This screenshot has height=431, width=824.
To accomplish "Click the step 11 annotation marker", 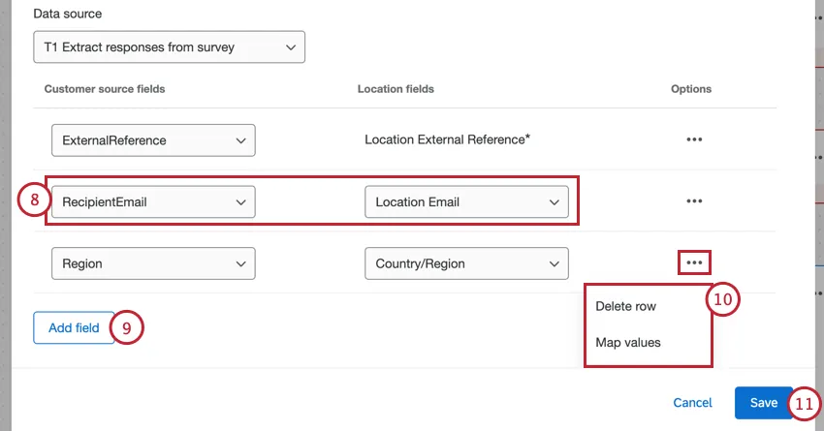I will click(803, 403).
